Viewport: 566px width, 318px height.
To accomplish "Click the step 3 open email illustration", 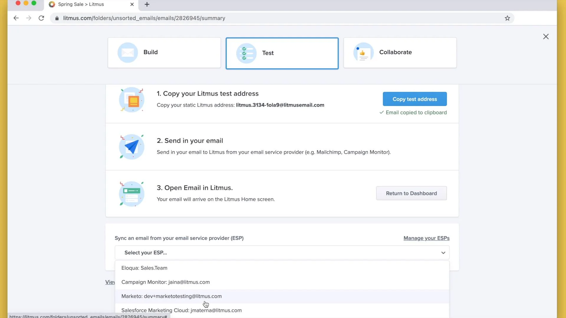I will click(x=131, y=194).
